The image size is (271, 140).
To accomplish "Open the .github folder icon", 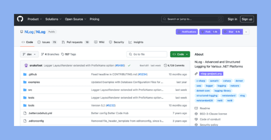I will 25,74.
